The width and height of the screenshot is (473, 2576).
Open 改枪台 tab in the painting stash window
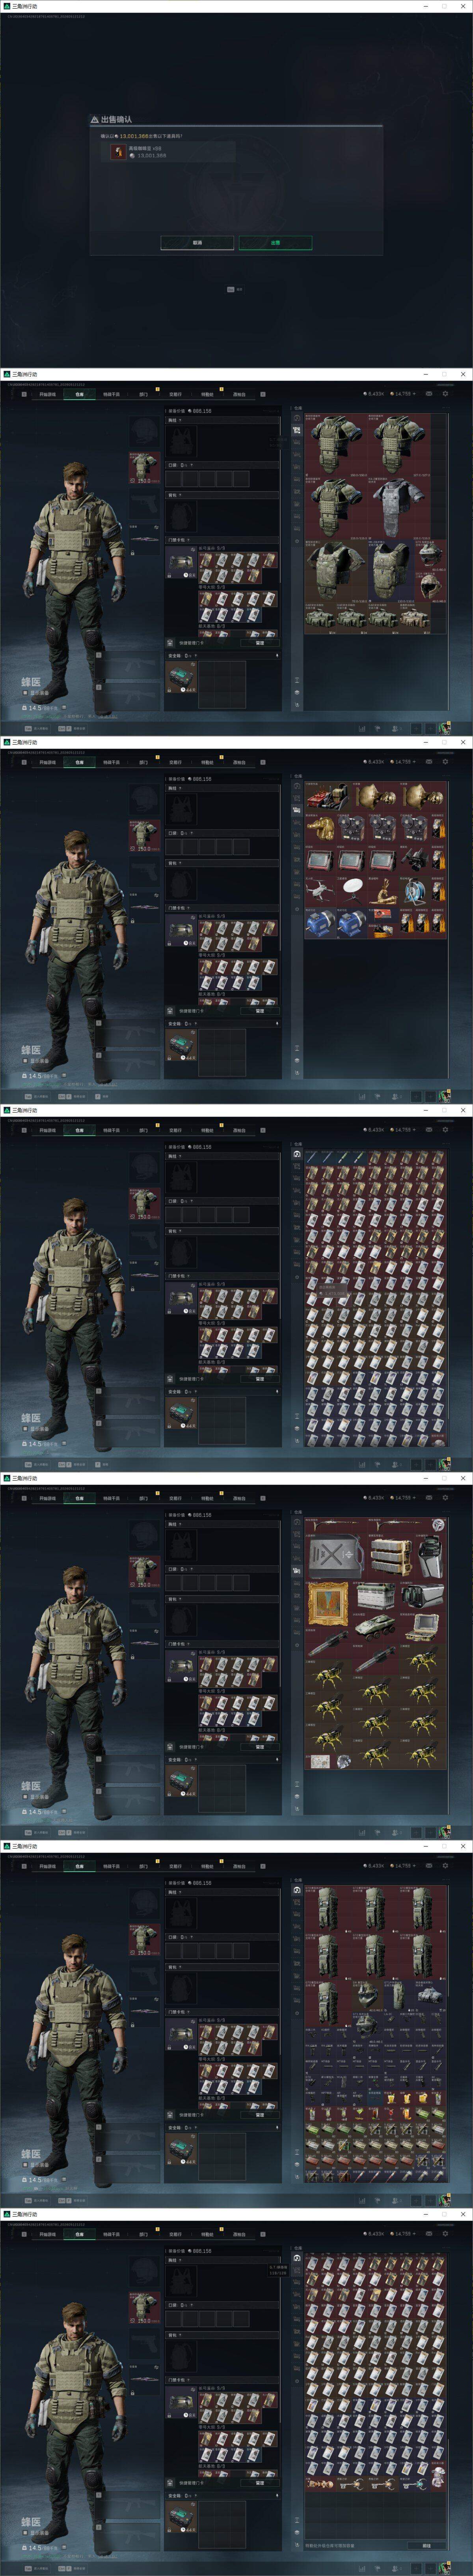click(240, 1498)
